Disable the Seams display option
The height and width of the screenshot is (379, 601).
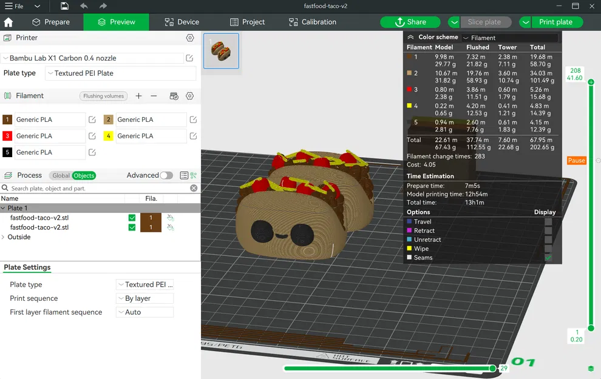tap(548, 257)
